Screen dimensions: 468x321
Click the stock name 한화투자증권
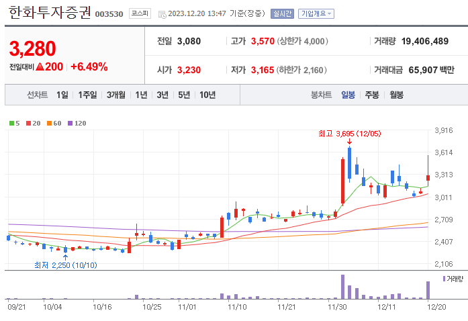pyautogui.click(x=50, y=13)
